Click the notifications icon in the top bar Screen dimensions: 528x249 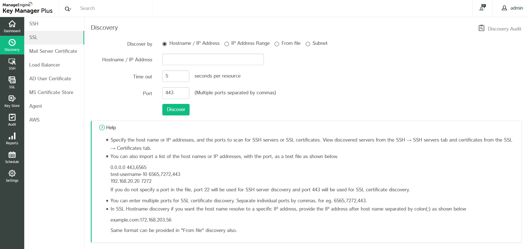tap(482, 8)
